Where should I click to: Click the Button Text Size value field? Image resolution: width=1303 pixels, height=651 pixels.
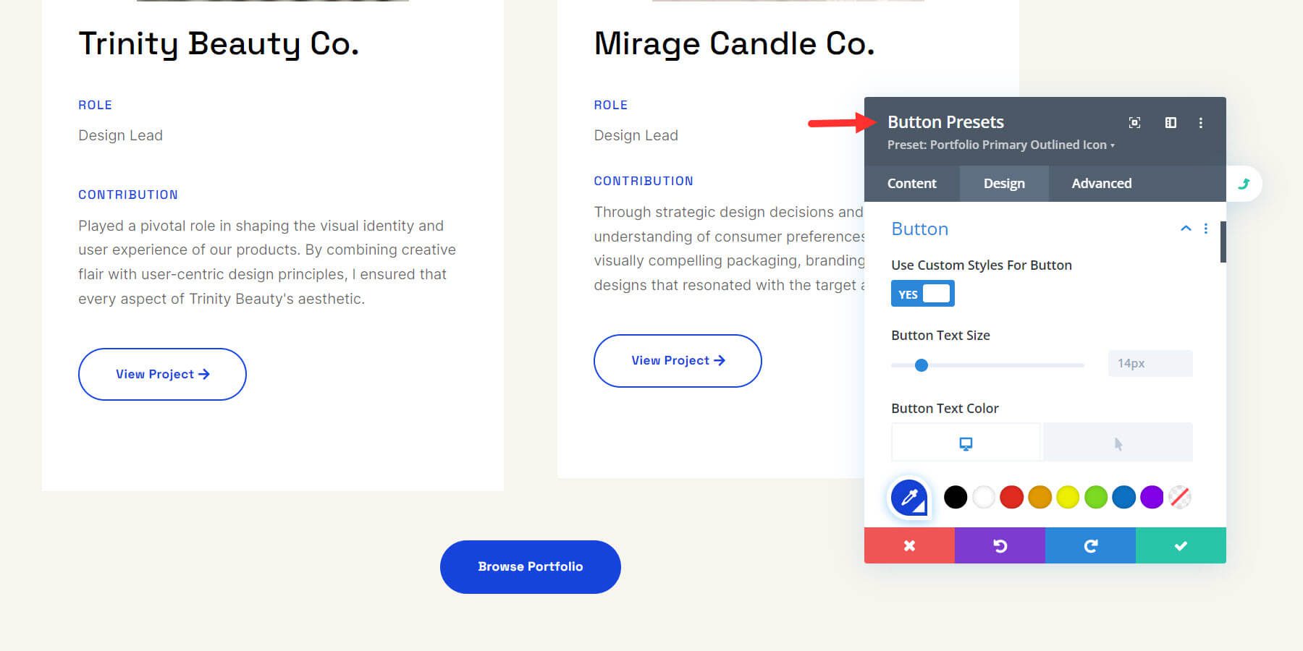point(1150,363)
